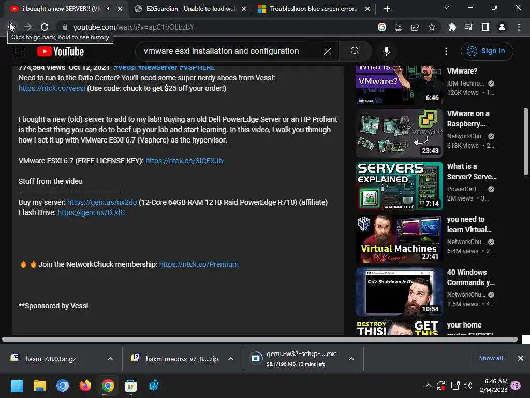The image size is (530, 398).
Task: Open YouTube settings three-dot menu
Action: coord(446,51)
